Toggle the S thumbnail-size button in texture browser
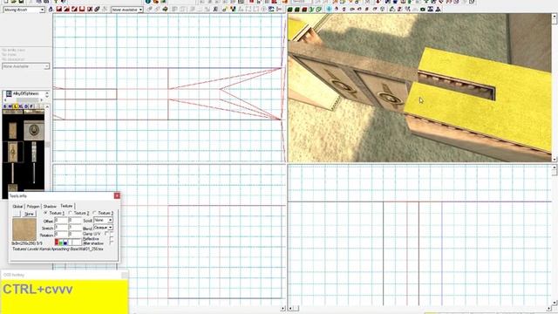This screenshot has width=558, height=314. tap(4, 106)
